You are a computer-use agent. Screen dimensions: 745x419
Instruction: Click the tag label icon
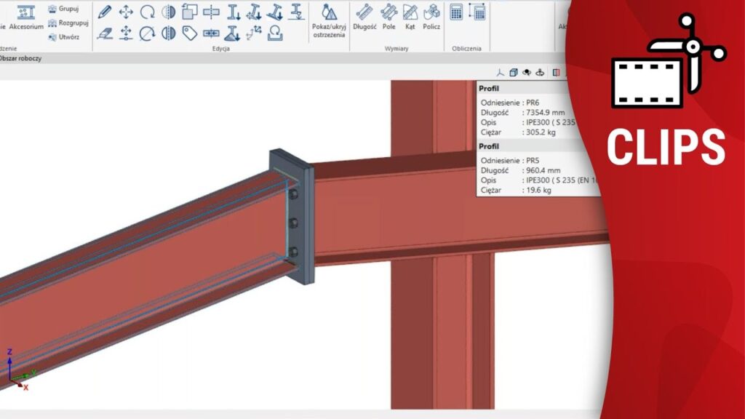190,33
